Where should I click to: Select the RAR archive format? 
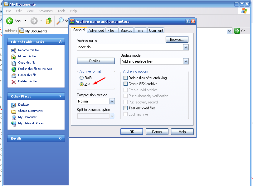click(81, 78)
